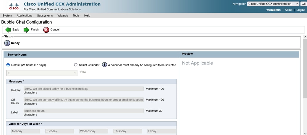Click the Ready status info icon
This screenshot has width=307, height=135.
7,43
